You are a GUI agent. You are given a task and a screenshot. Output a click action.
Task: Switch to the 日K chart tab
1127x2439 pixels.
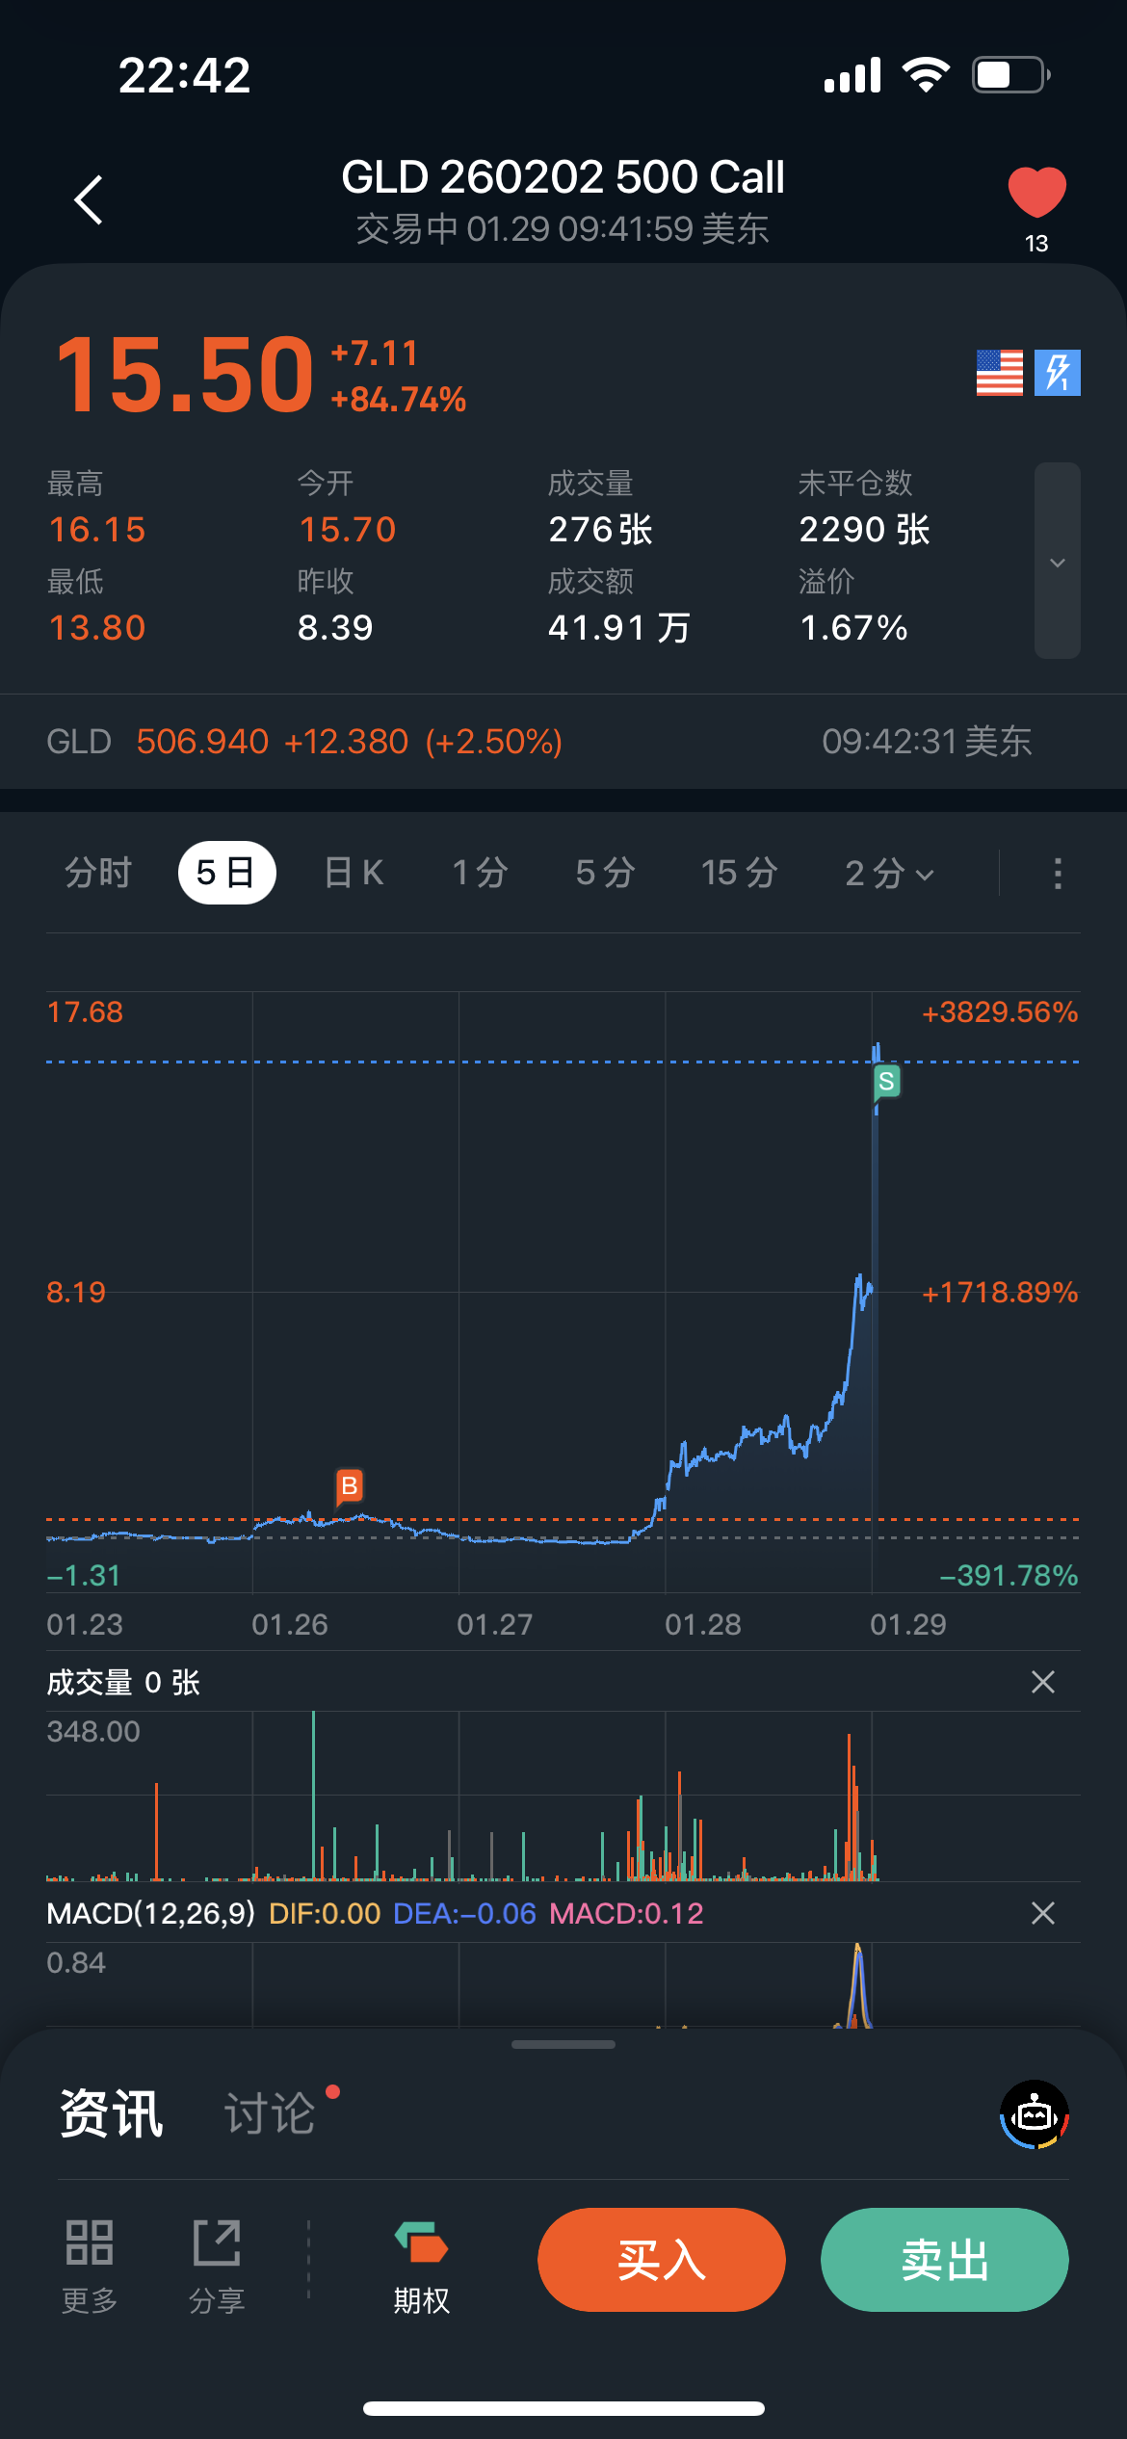pos(354,874)
